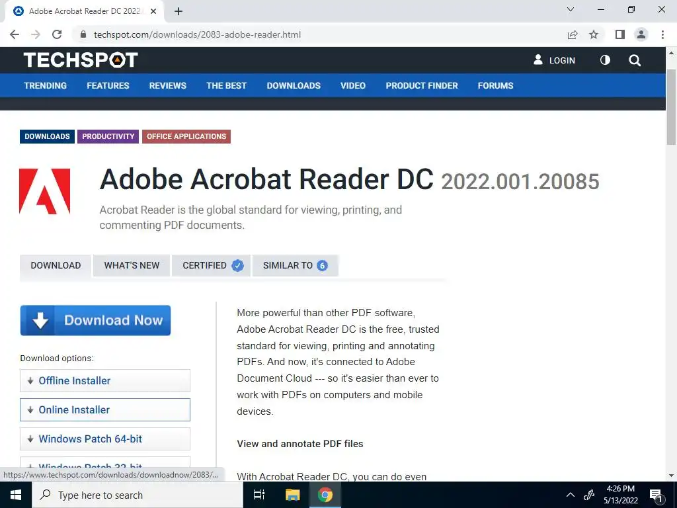The image size is (677, 508).
Task: Share this page via share icon
Action: 573,34
